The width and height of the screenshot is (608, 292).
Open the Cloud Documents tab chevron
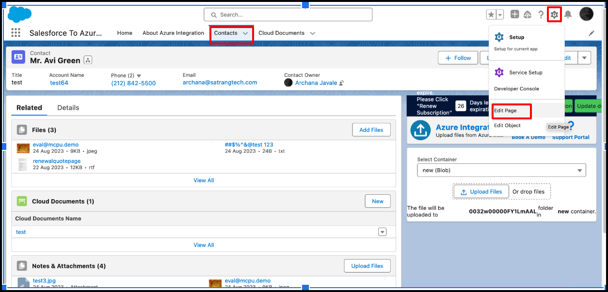pyautogui.click(x=313, y=33)
